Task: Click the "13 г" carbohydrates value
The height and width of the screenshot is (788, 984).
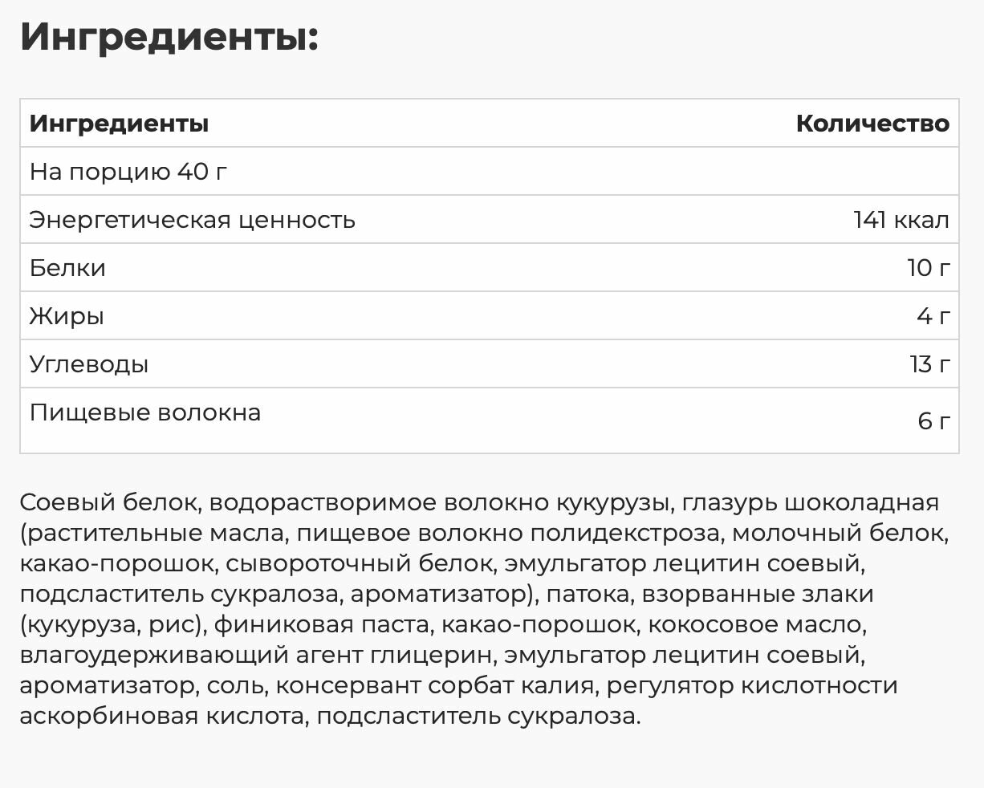Action: [x=929, y=364]
